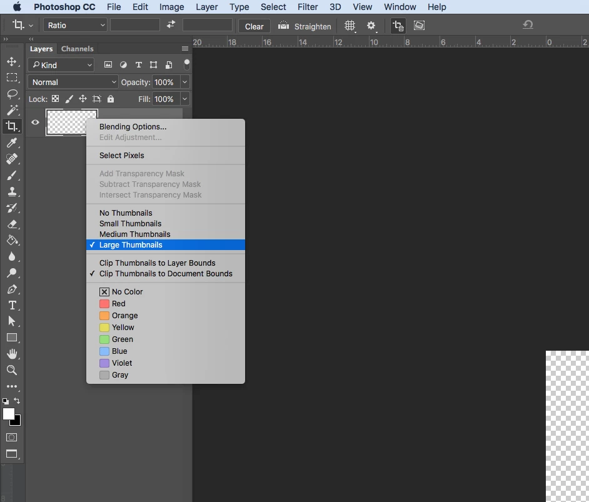
Task: Lock layer position
Action: (x=83, y=99)
